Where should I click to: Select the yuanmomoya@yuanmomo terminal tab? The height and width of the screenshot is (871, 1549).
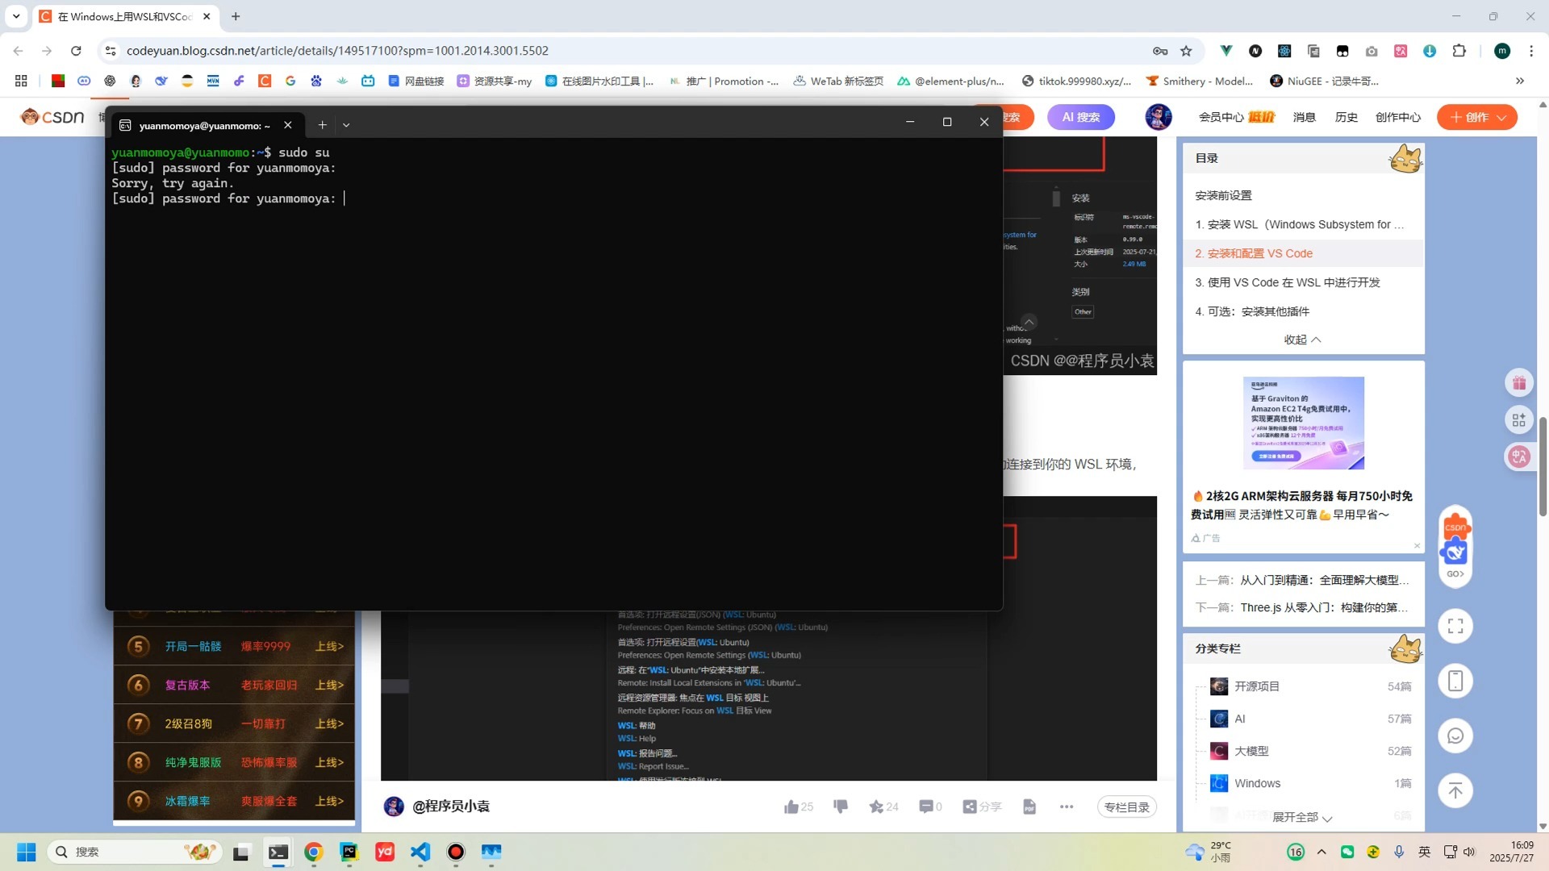click(204, 125)
